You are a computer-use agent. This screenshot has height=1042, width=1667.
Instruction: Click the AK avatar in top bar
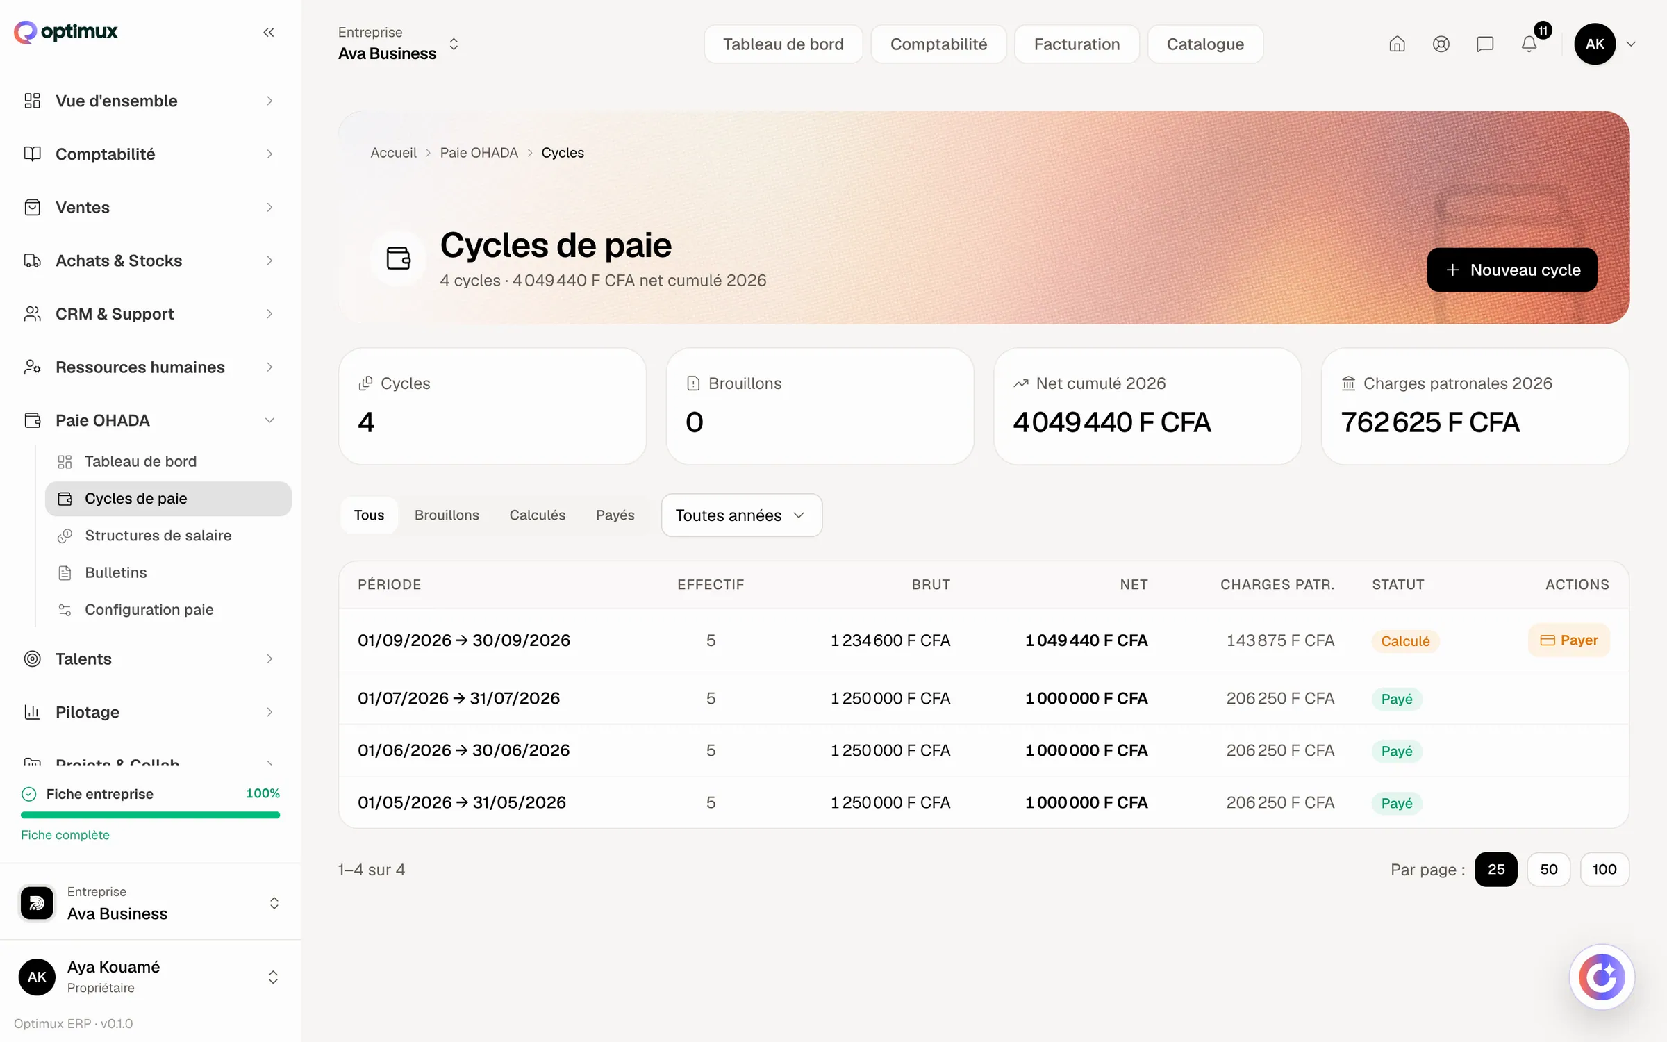[x=1595, y=44]
